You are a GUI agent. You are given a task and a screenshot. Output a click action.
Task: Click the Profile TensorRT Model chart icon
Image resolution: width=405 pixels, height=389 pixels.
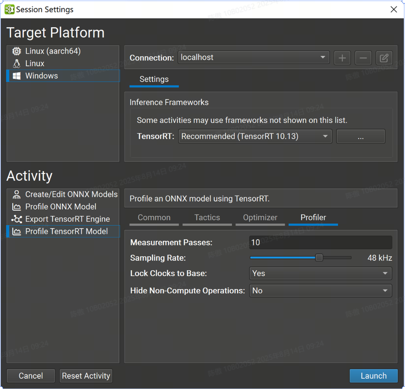[17, 231]
